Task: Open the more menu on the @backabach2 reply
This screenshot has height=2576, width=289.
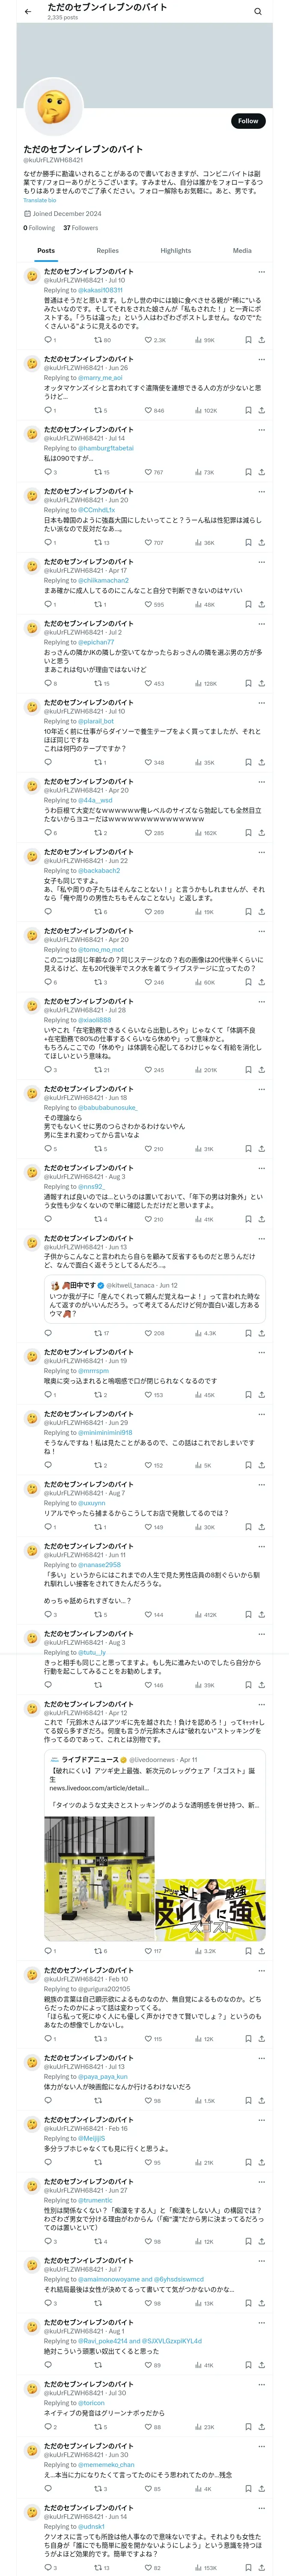Action: (261, 852)
